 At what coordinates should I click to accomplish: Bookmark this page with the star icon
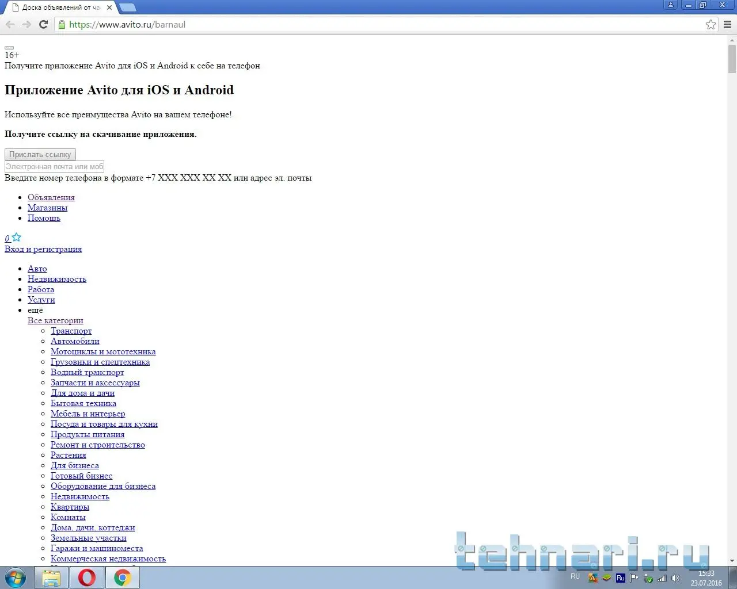[711, 24]
